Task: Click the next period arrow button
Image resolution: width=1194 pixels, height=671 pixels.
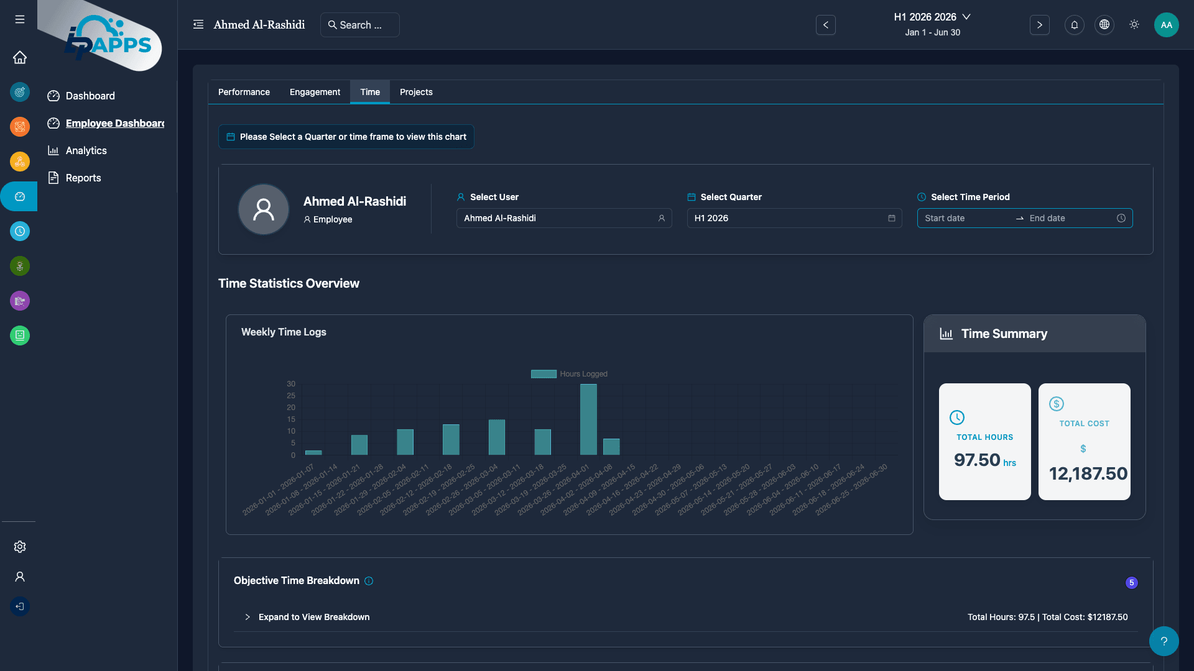Action: [1040, 25]
